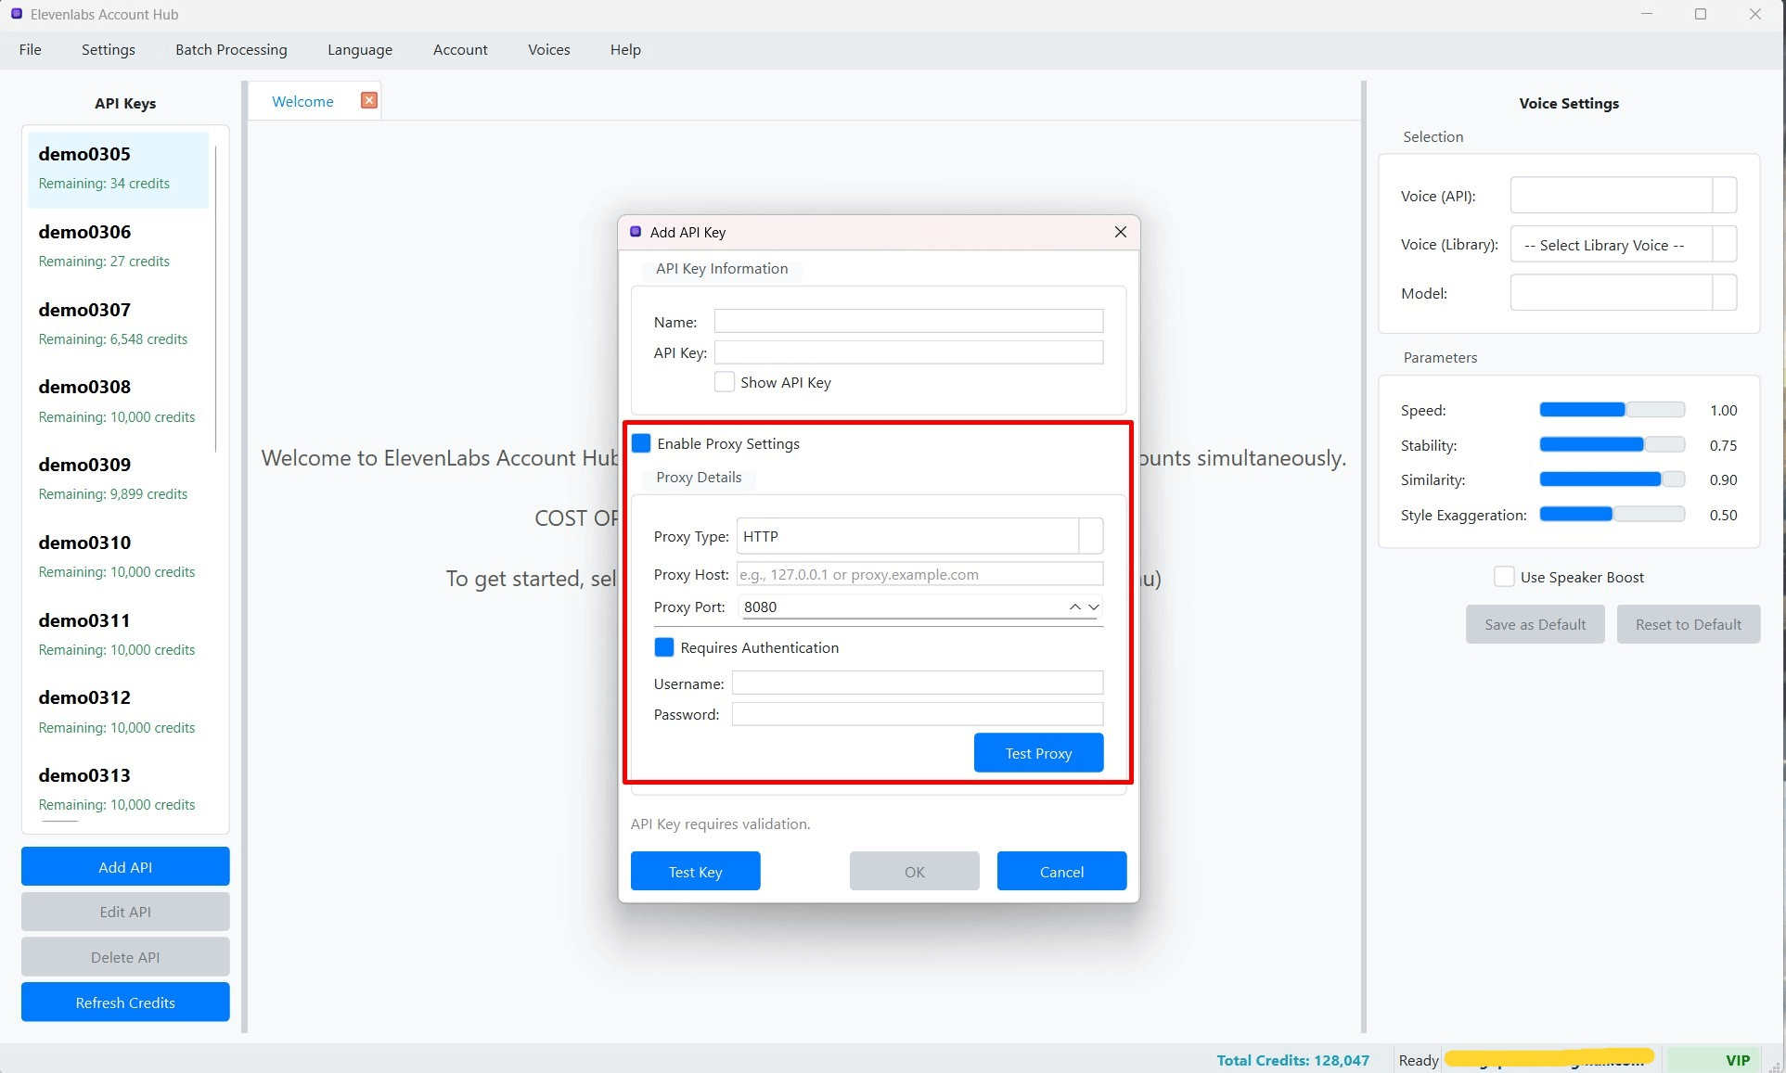The image size is (1786, 1073).
Task: Click the Edit API button
Action: click(125, 912)
